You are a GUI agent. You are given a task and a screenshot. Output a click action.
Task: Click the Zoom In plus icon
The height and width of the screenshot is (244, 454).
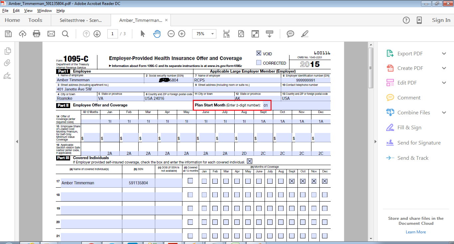pos(182,34)
